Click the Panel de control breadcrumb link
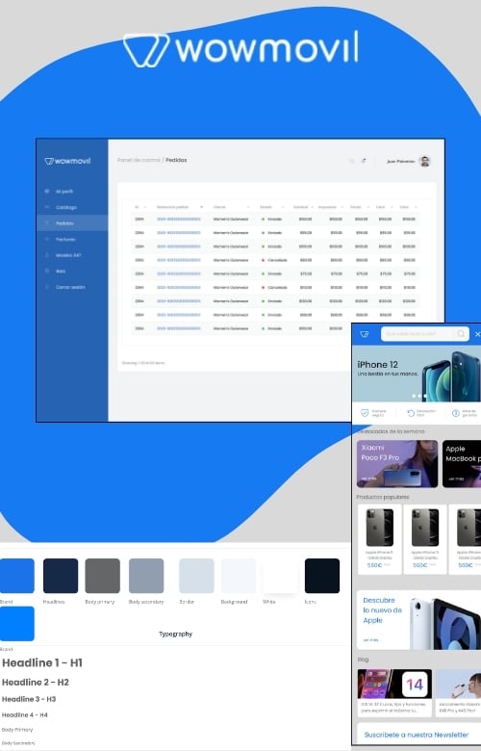This screenshot has width=481, height=751. [x=139, y=160]
